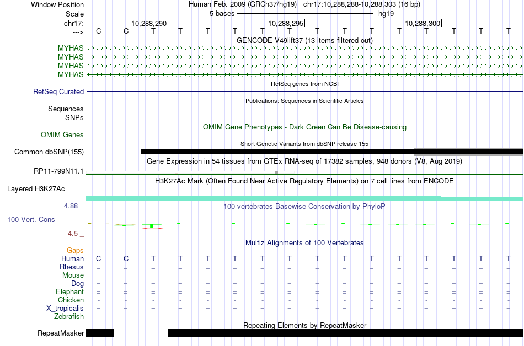This screenshot has width=524, height=346.
Task: Click the Human alignment row label
Action: pos(72,258)
